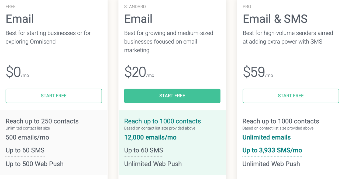The width and height of the screenshot is (345, 179).
Task: Click the 12,000 emails/mo text
Action: [150, 137]
